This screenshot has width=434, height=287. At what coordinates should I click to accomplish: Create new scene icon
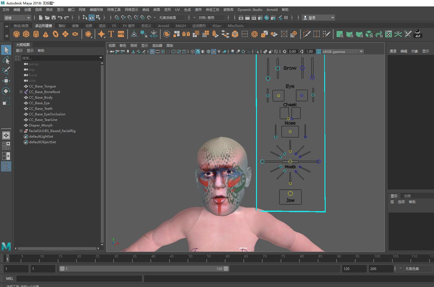(41, 18)
